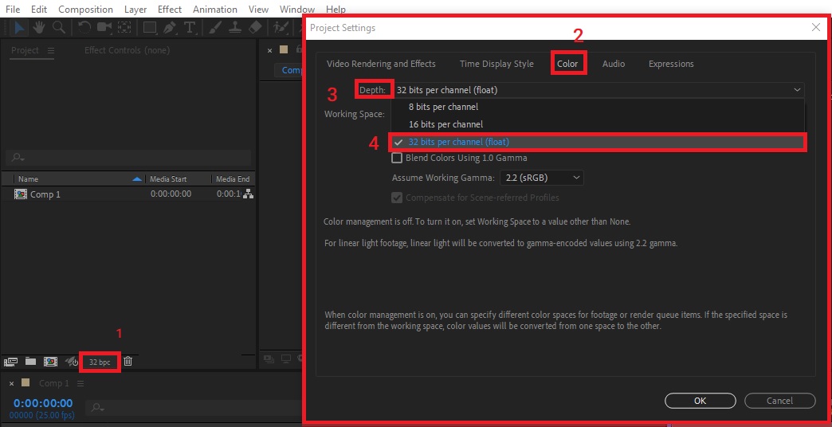Delete selected item with trash icon

(x=128, y=362)
